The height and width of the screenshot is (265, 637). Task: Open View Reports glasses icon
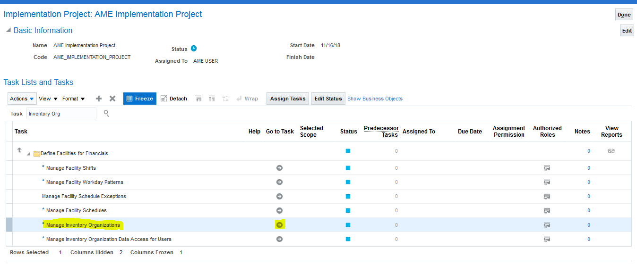(611, 151)
